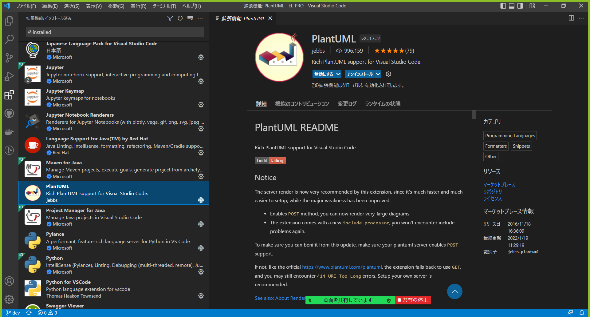Screen dimensions: 590x317
Task: Expand the dropdown next to アンインストール
Action: click(x=378, y=74)
